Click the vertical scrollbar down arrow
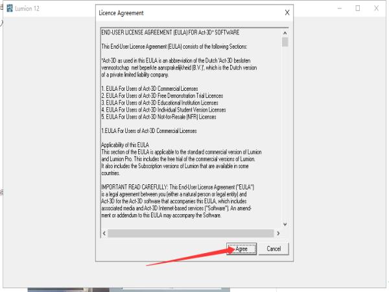 click(x=285, y=225)
